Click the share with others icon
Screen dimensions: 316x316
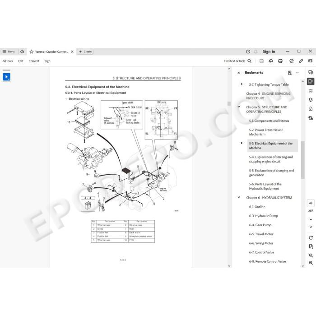292,61
